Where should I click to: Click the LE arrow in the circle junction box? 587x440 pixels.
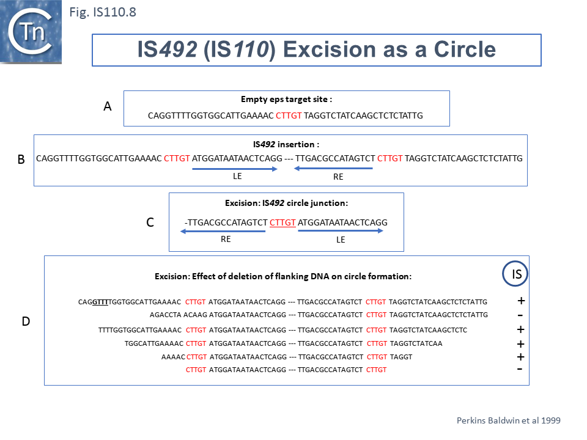click(x=341, y=232)
